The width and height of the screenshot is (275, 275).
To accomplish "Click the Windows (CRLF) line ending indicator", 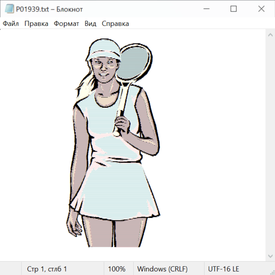I will (162, 269).
